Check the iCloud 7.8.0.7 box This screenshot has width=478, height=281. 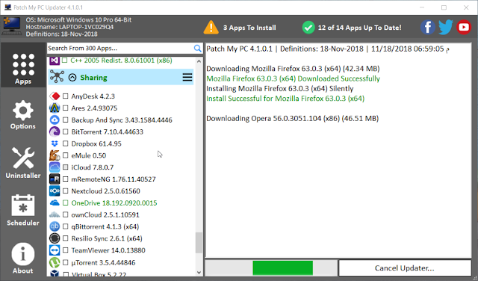(65, 167)
